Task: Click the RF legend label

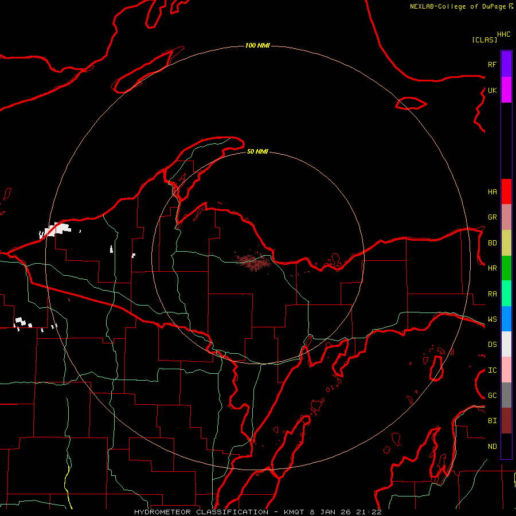Action: 492,64
